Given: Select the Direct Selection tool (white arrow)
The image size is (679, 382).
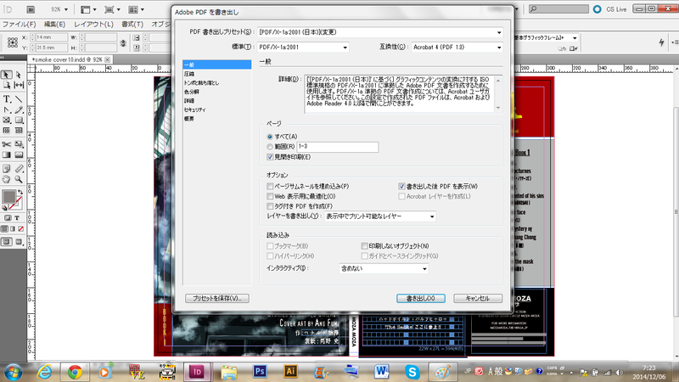Looking at the screenshot, I should (x=19, y=75).
